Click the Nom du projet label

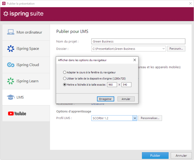[67, 41]
